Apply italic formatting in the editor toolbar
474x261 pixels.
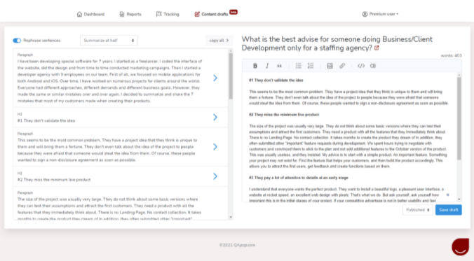[x=267, y=66]
